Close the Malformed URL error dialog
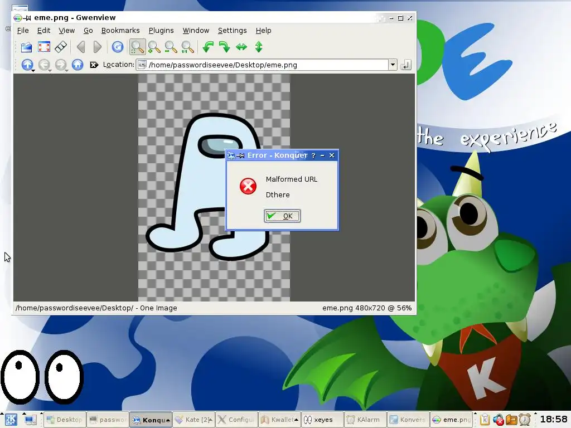 pyautogui.click(x=332, y=155)
